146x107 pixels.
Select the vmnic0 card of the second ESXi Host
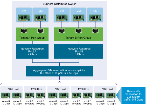tap(29, 95)
